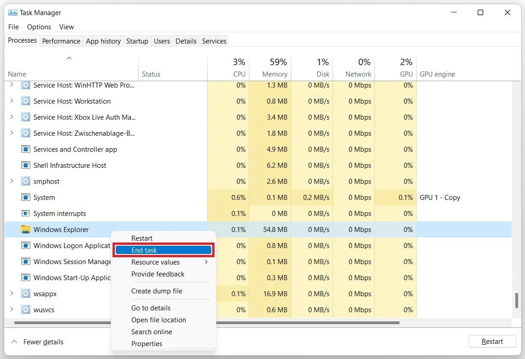Click the Windows Logon Application icon
Screen dimensions: 525x359
[x=25, y=246]
